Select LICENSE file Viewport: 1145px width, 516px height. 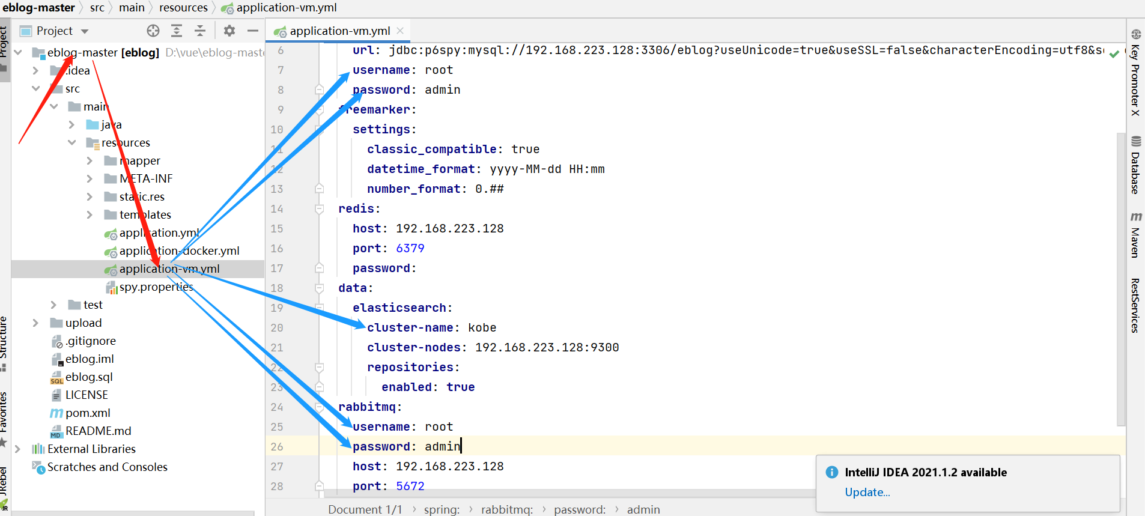tap(86, 395)
